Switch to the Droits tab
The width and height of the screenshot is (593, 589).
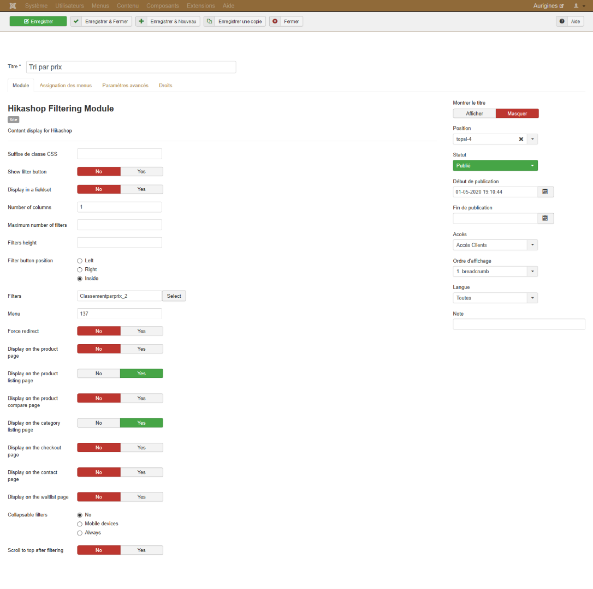[165, 86]
